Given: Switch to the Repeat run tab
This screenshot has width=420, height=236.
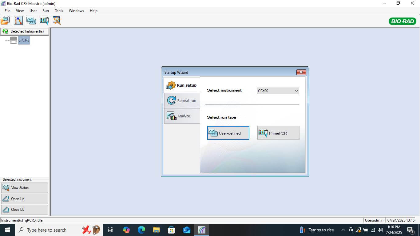Looking at the screenshot, I should tap(182, 100).
